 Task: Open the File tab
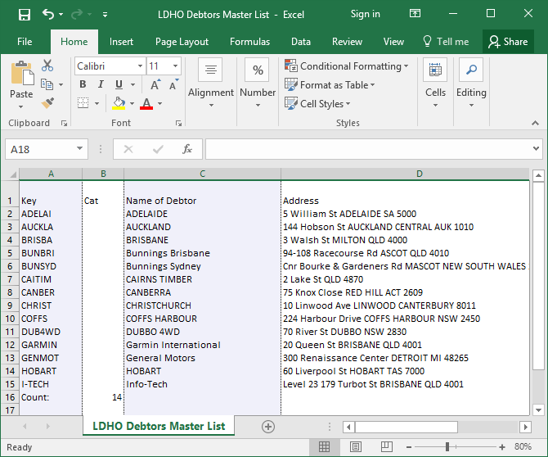(25, 42)
